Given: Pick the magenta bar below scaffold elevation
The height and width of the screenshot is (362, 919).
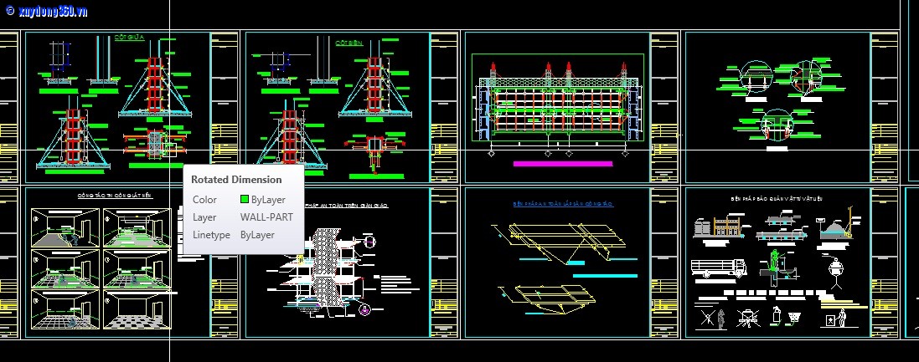Looking at the screenshot, I should pyautogui.click(x=562, y=164).
